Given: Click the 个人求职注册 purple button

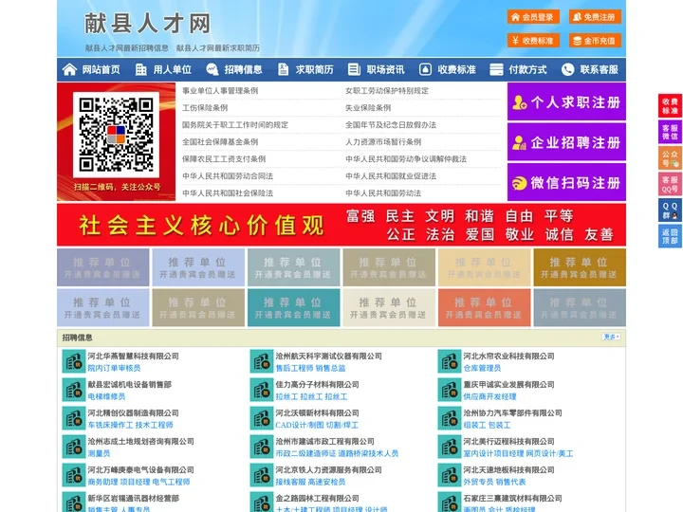Looking at the screenshot, I should pos(566,102).
